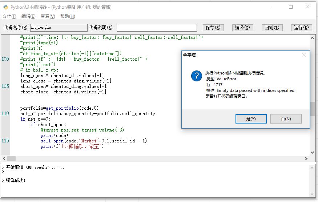Image resolution: width=318 pixels, height=202 pixels.
Task: Click the '编译成功!' output message
Action: click(15, 180)
